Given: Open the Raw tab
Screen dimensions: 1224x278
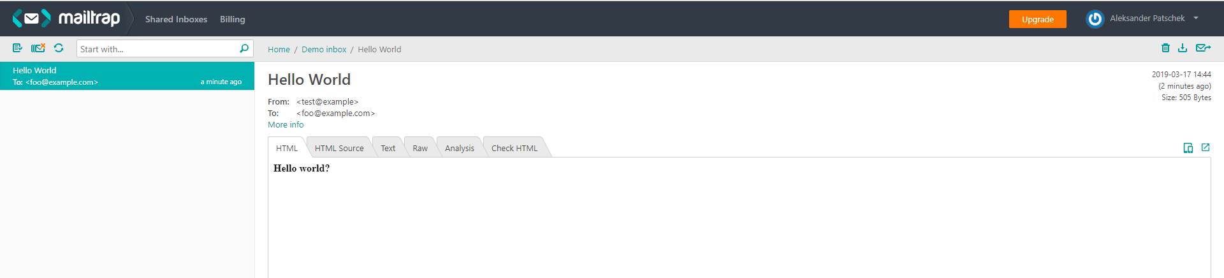Looking at the screenshot, I should (420, 148).
